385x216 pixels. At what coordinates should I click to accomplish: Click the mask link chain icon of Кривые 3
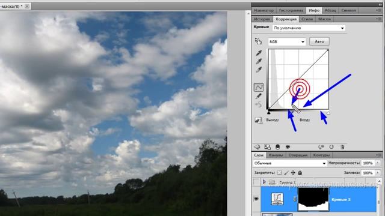(295, 199)
